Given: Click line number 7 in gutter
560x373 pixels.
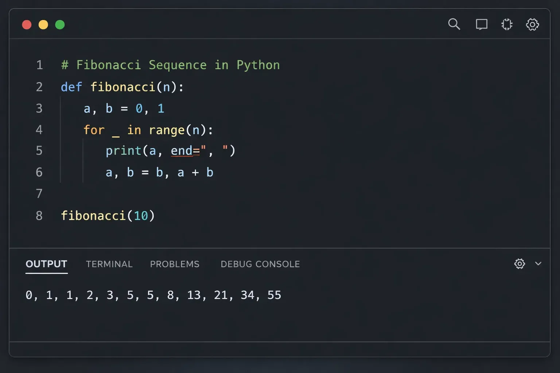Looking at the screenshot, I should pyautogui.click(x=39, y=193).
